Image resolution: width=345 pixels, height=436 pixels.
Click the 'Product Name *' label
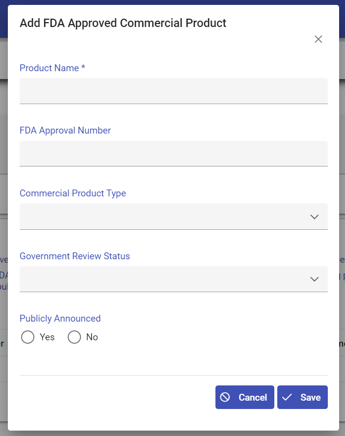(x=53, y=68)
